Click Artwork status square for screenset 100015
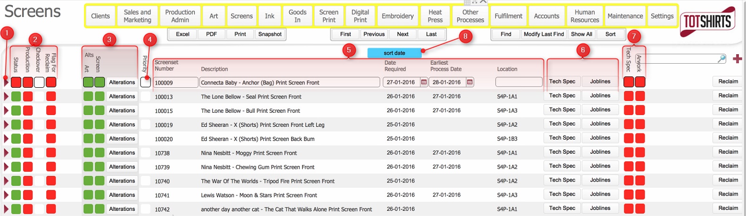Image resolution: width=746 pixels, height=216 pixels. (x=640, y=110)
